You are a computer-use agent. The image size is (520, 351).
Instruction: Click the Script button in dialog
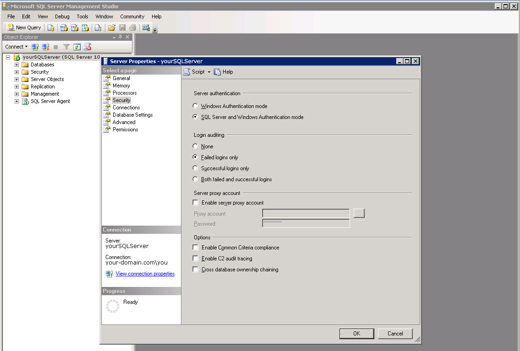(x=194, y=72)
